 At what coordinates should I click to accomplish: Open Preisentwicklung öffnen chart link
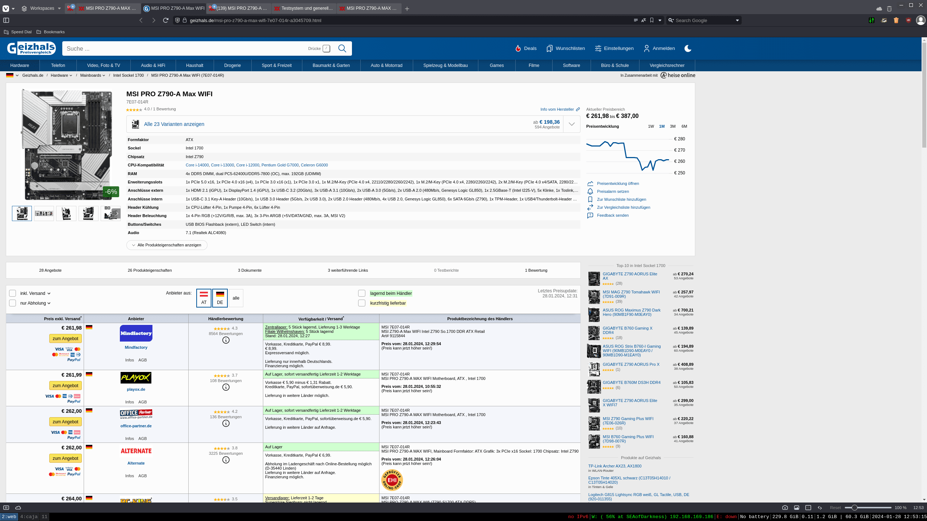[618, 183]
